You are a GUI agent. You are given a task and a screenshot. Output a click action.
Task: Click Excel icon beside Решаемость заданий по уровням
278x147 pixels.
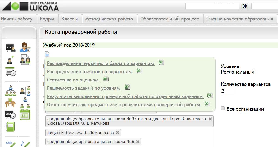click(x=127, y=87)
